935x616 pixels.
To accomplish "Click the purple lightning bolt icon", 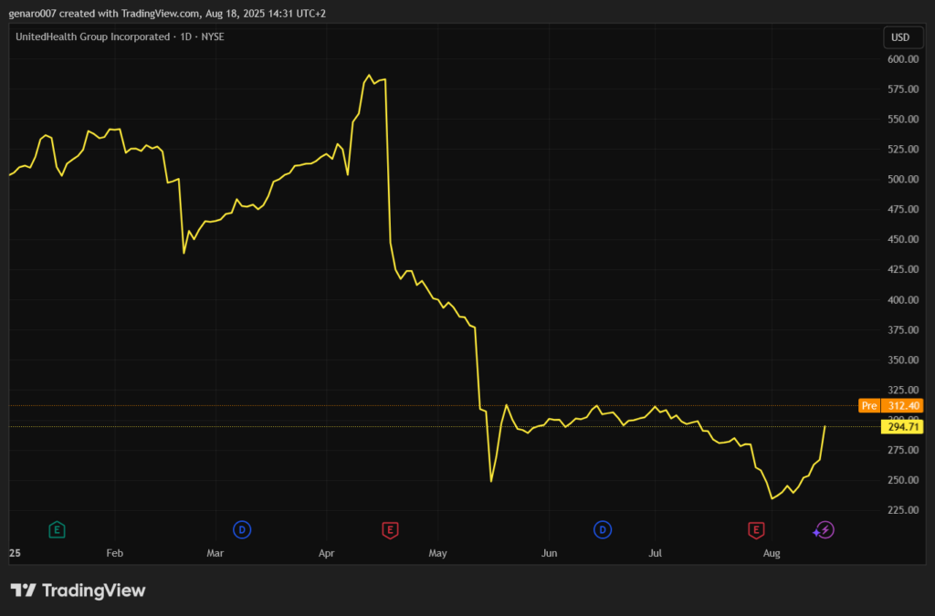I will 825,529.
